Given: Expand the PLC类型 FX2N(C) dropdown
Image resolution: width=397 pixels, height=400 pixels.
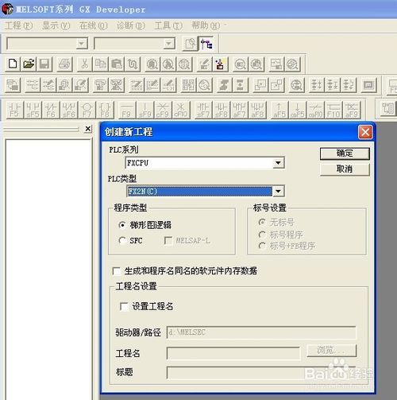Looking at the screenshot, I should pyautogui.click(x=278, y=191).
